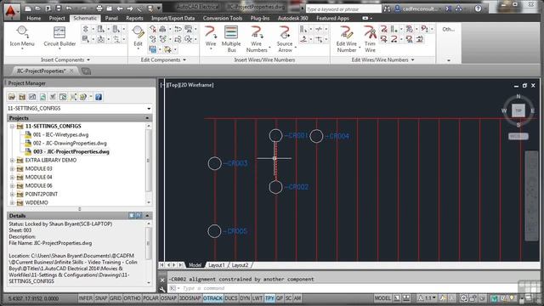
Task: Expand the Insert Components panel
Action: click(x=65, y=60)
